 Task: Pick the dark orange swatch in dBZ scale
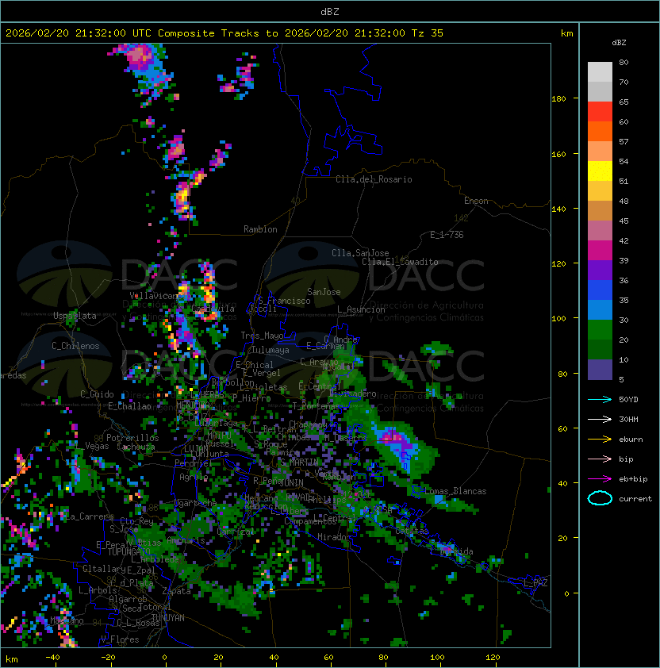(x=600, y=132)
